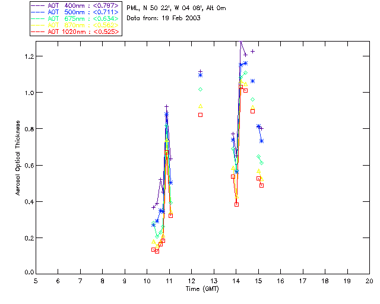Click the 12 tick label on time axis

point(191,281)
